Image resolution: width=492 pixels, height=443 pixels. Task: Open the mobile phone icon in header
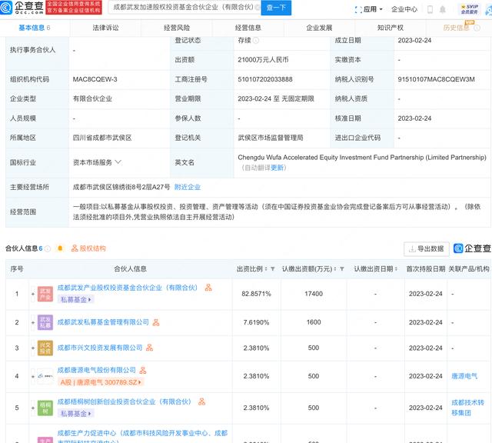pos(430,9)
